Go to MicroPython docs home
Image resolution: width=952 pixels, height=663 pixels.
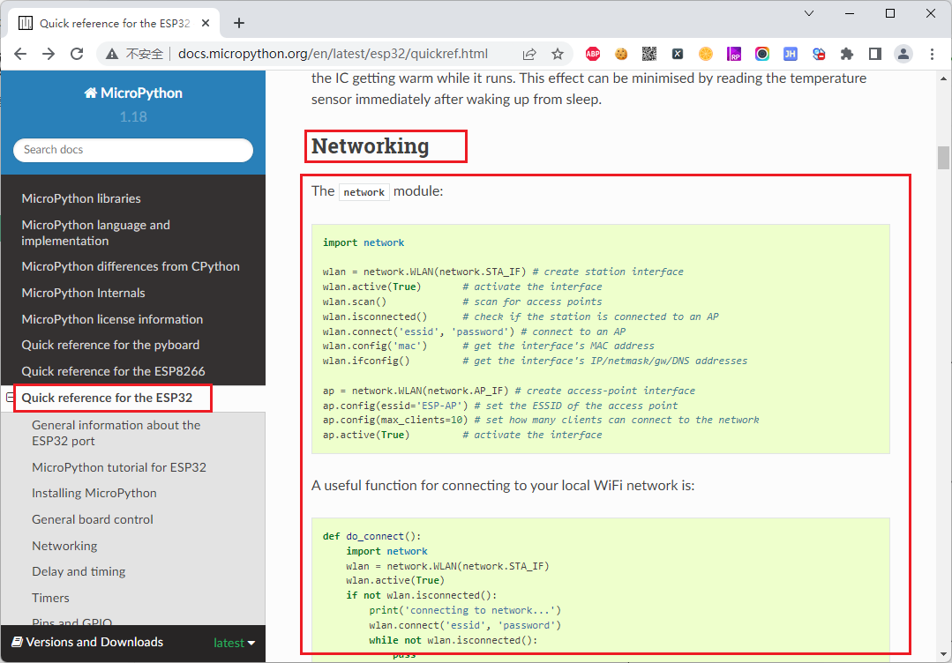[x=133, y=93]
